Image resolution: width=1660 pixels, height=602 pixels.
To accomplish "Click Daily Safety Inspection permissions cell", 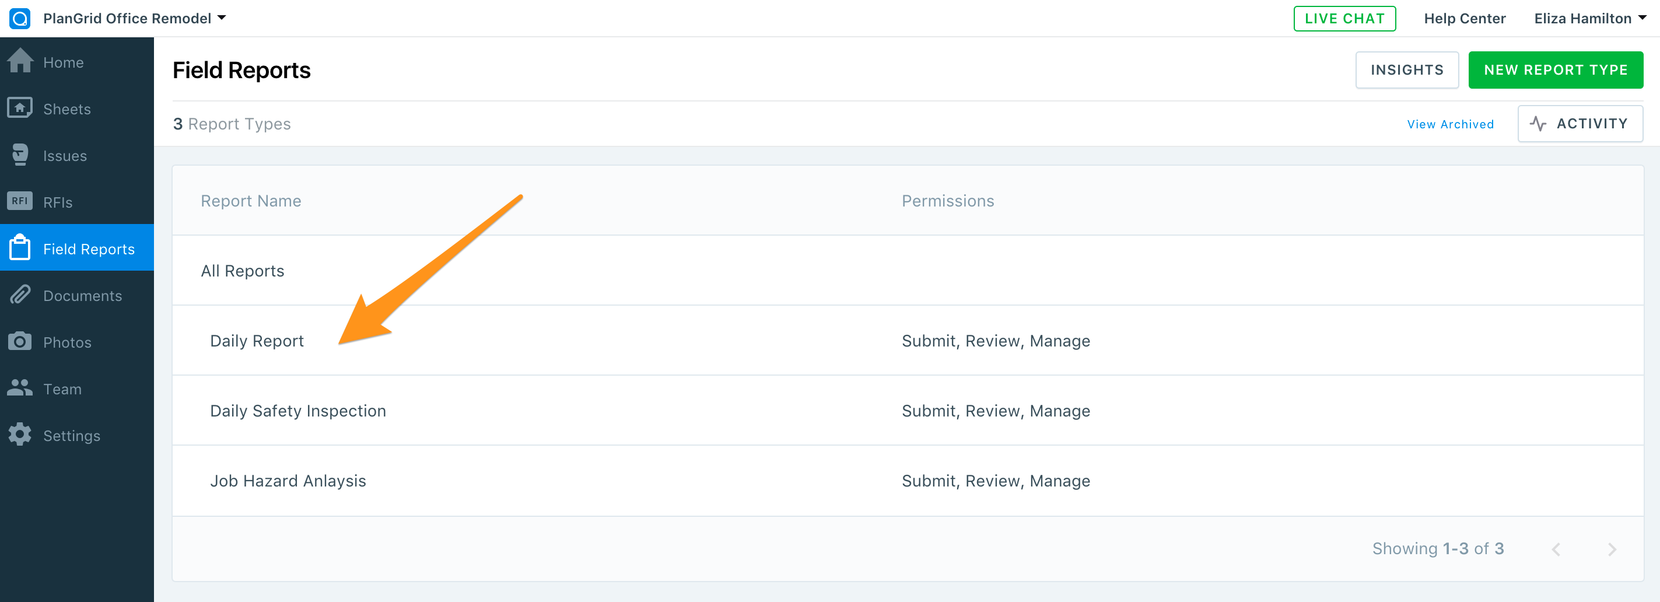I will point(996,411).
